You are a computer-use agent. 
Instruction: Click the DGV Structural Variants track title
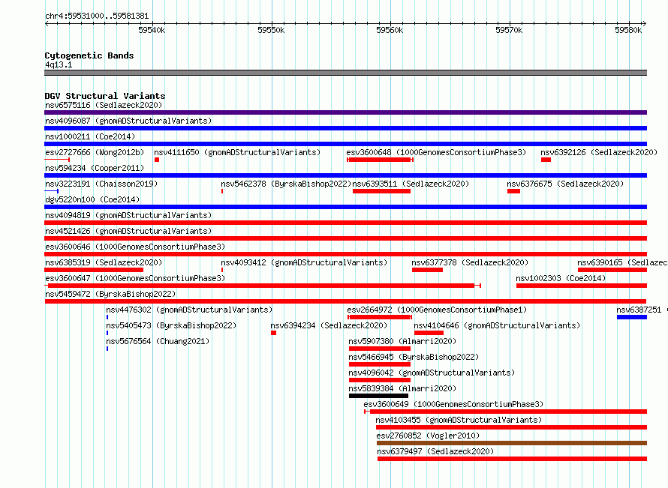tap(105, 96)
